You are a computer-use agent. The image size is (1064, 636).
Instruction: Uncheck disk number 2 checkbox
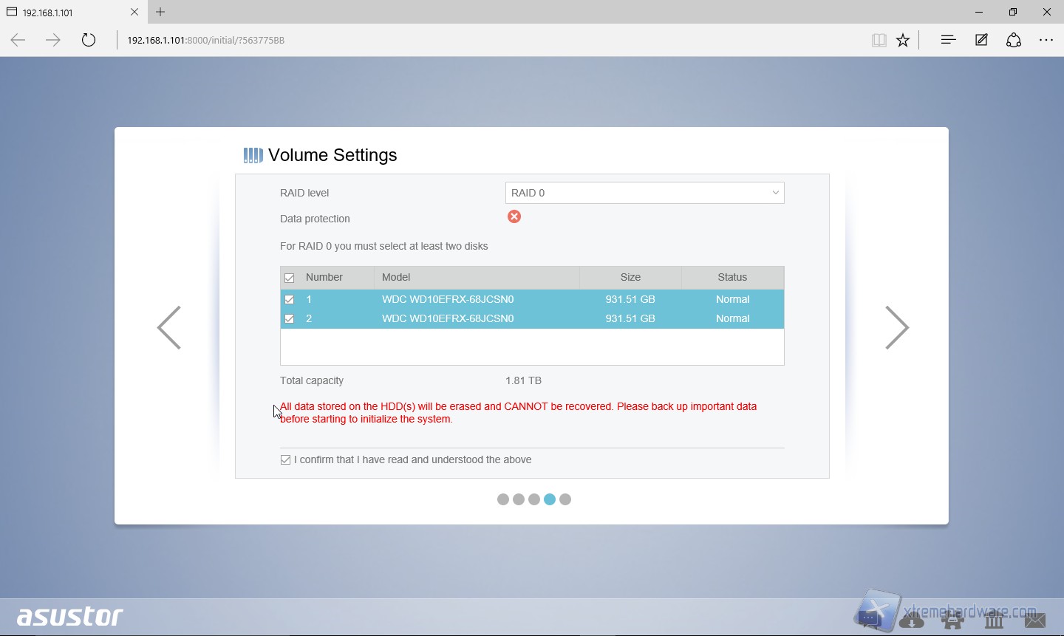tap(290, 319)
